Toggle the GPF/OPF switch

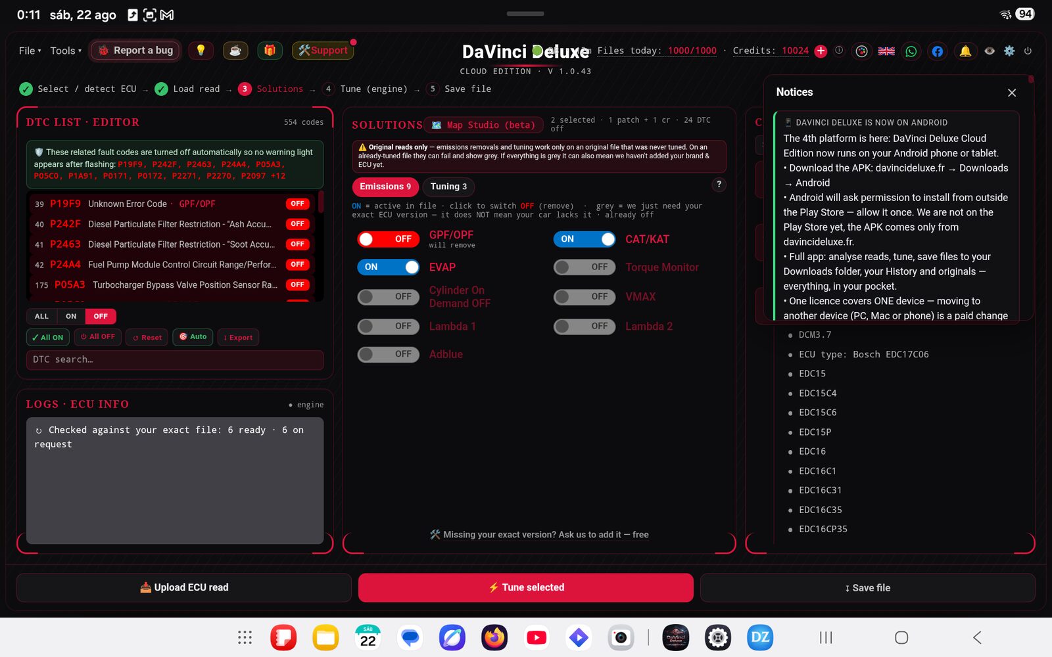(x=389, y=239)
